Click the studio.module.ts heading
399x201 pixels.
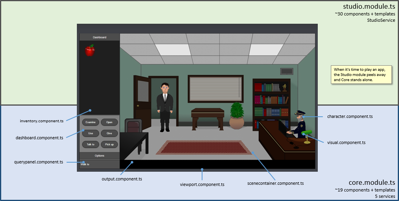[x=369, y=6]
